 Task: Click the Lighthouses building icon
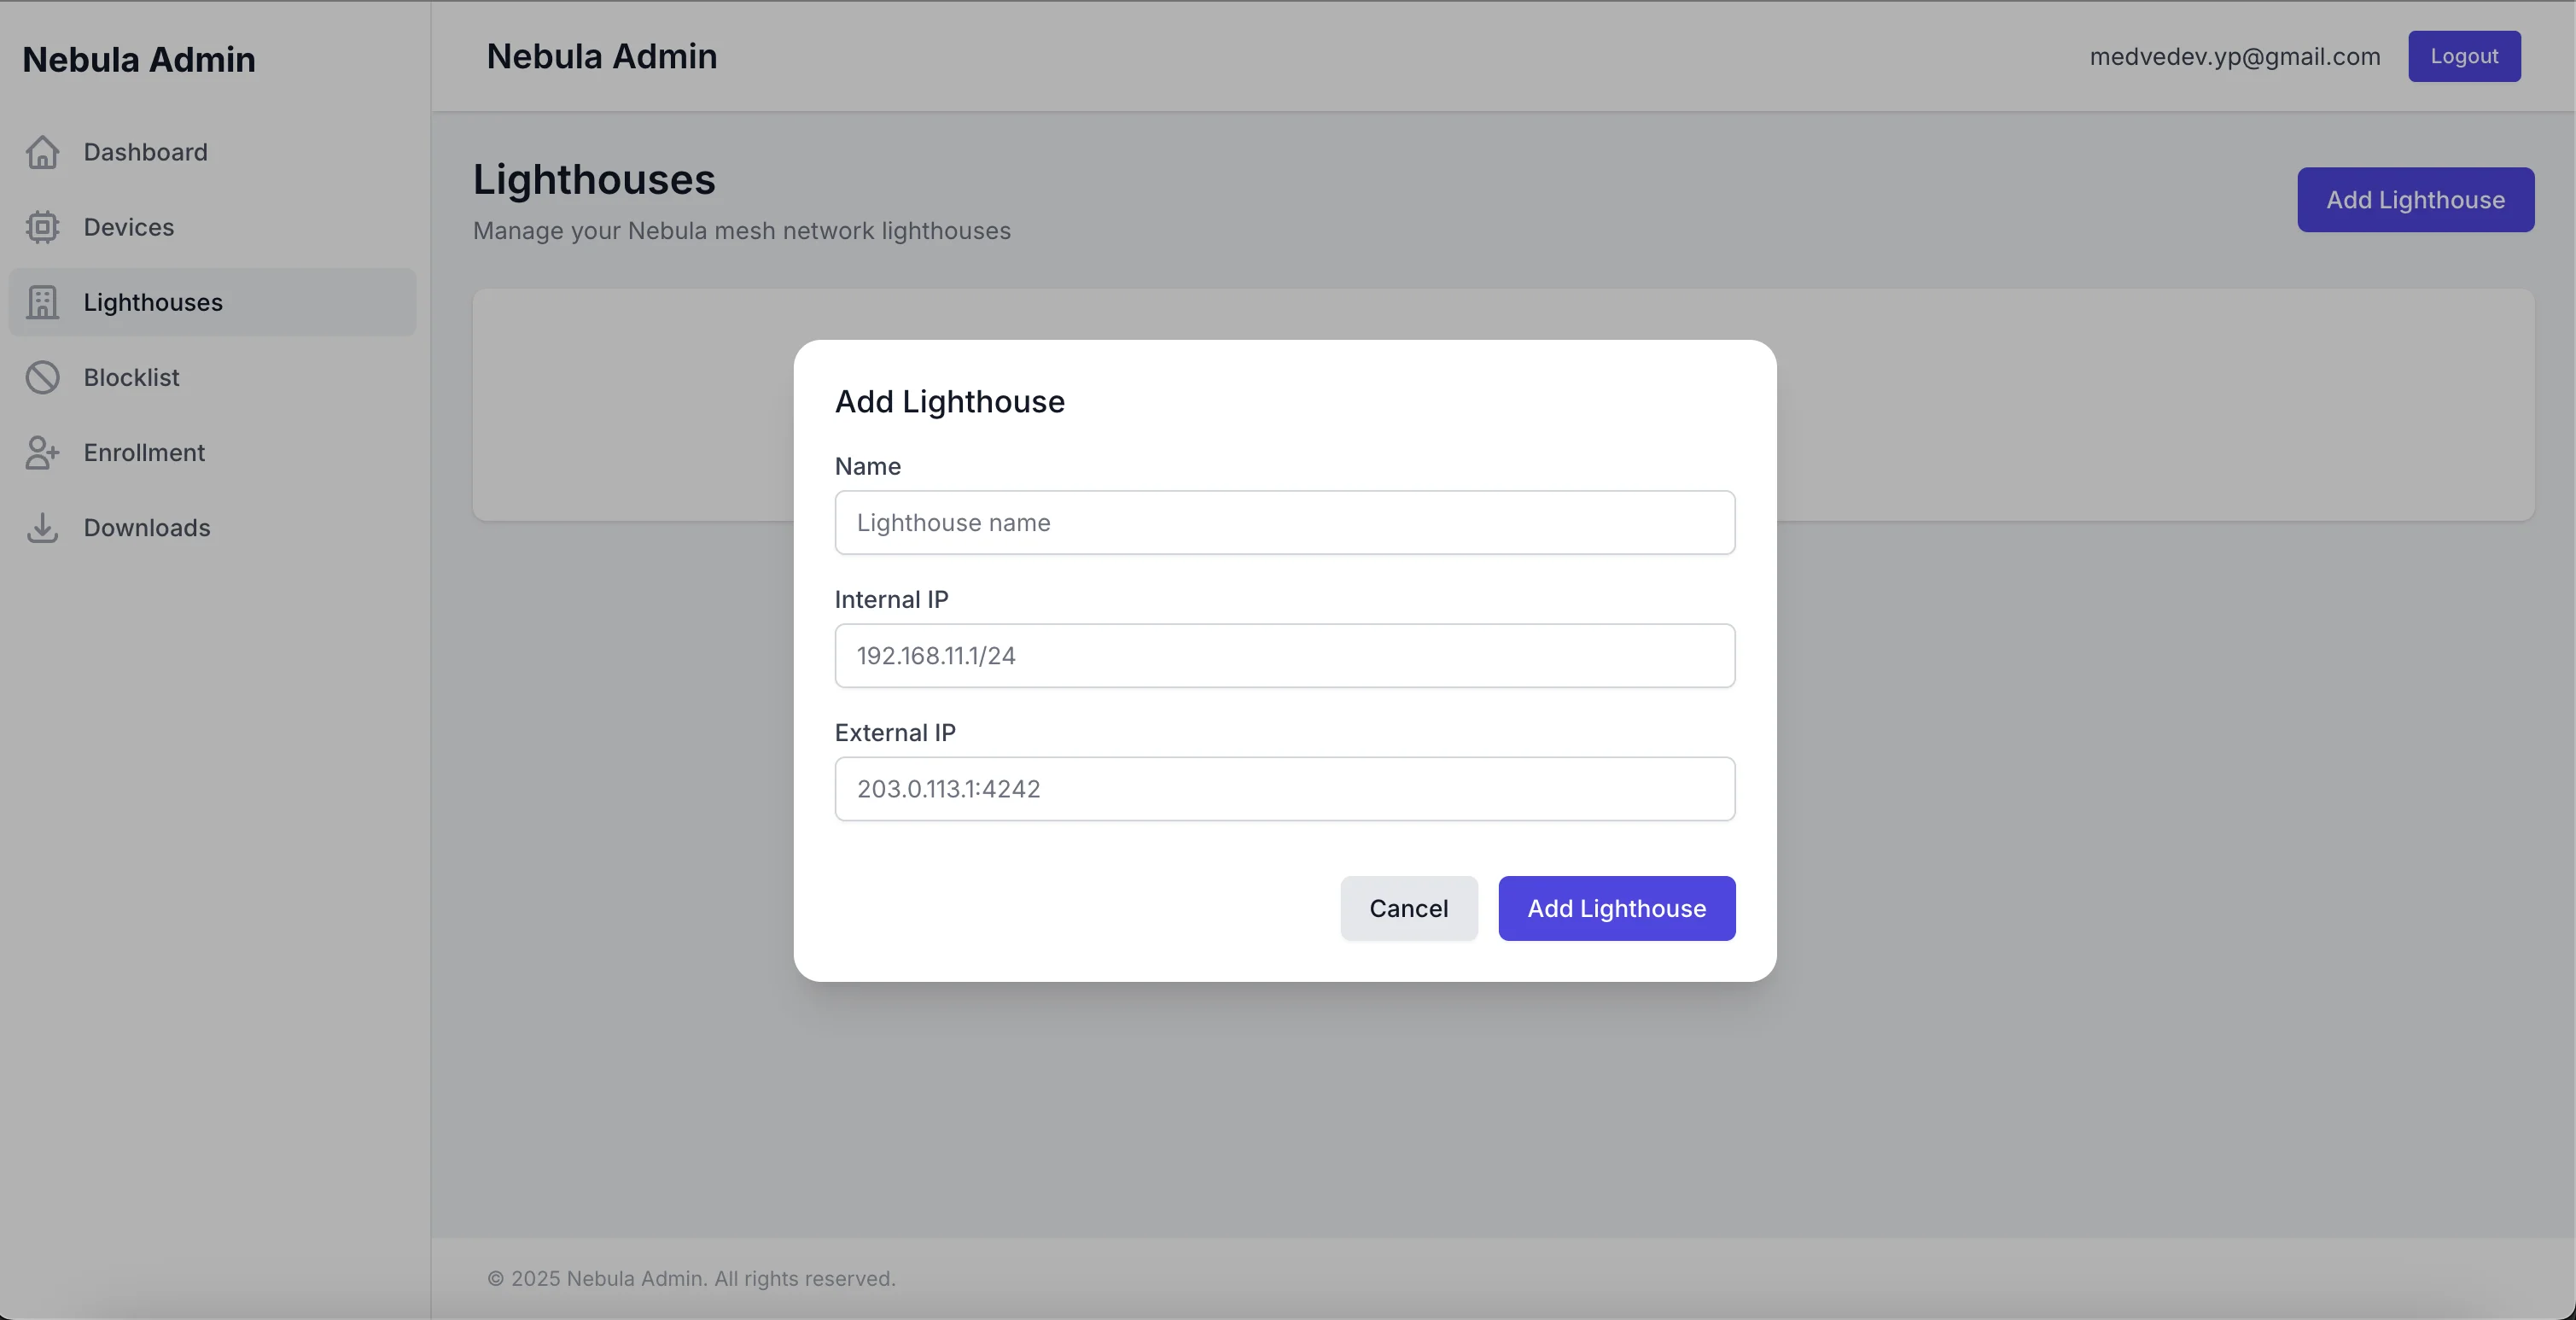coord(42,302)
